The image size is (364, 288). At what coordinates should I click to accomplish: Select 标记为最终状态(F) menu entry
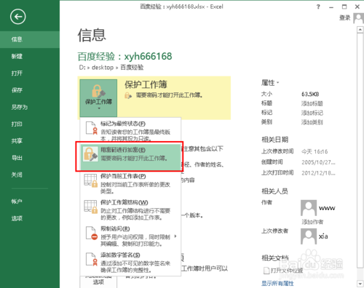coord(130,131)
